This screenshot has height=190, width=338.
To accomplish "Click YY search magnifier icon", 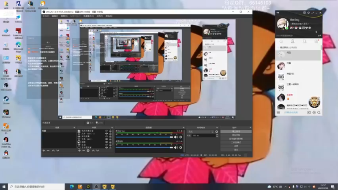I will pyautogui.click(x=319, y=112).
